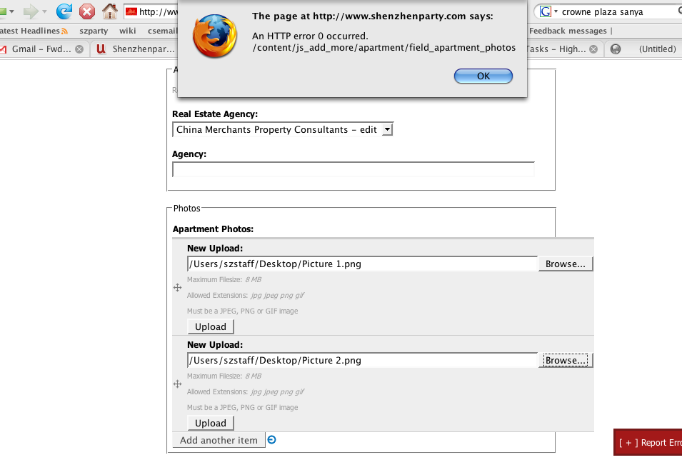Close the Gmail tab
The image size is (682, 465).
(79, 49)
